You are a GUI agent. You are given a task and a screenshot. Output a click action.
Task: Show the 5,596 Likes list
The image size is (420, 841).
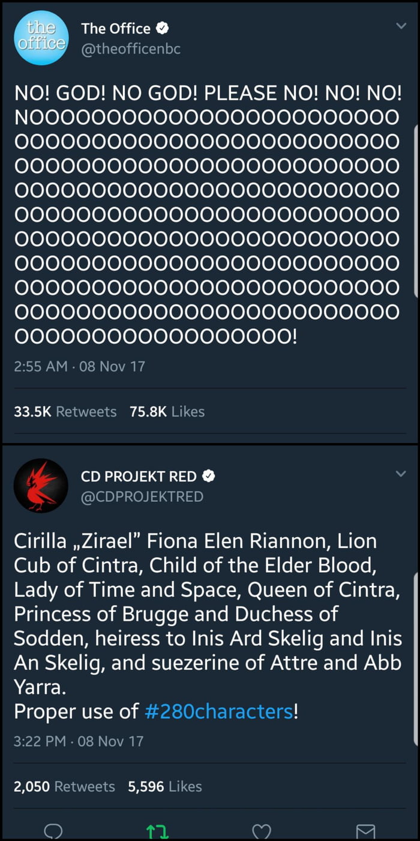point(165,786)
